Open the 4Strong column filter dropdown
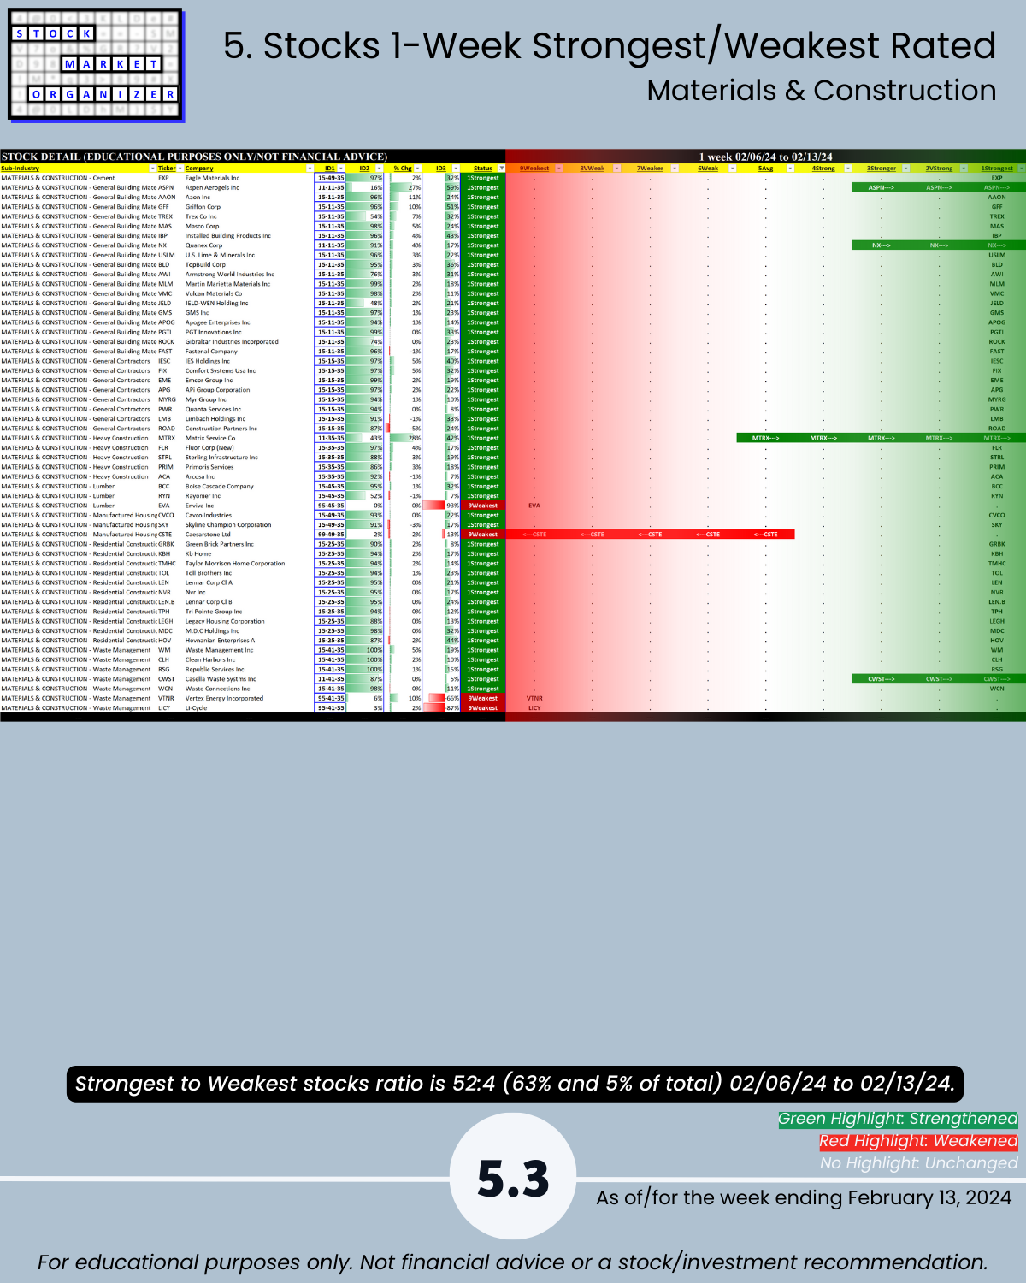The width and height of the screenshot is (1026, 1283). [848, 169]
